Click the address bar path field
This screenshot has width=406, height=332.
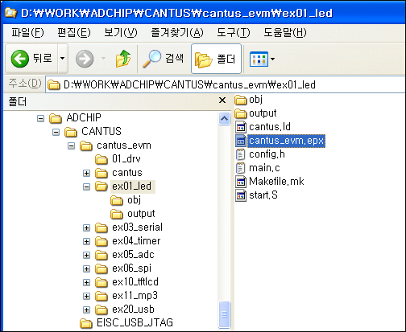tap(226, 84)
